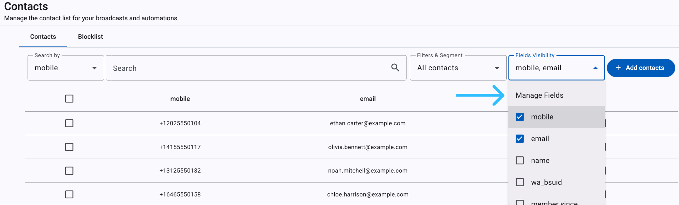Click the plus icon on Add contacts
The height and width of the screenshot is (205, 679).
[x=618, y=68]
